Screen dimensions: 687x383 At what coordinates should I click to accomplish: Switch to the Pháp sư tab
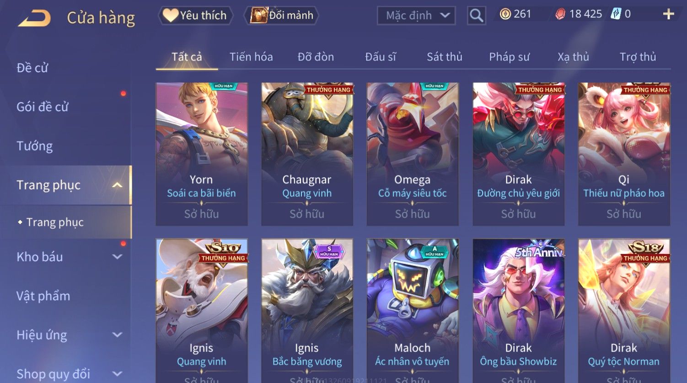coord(509,57)
